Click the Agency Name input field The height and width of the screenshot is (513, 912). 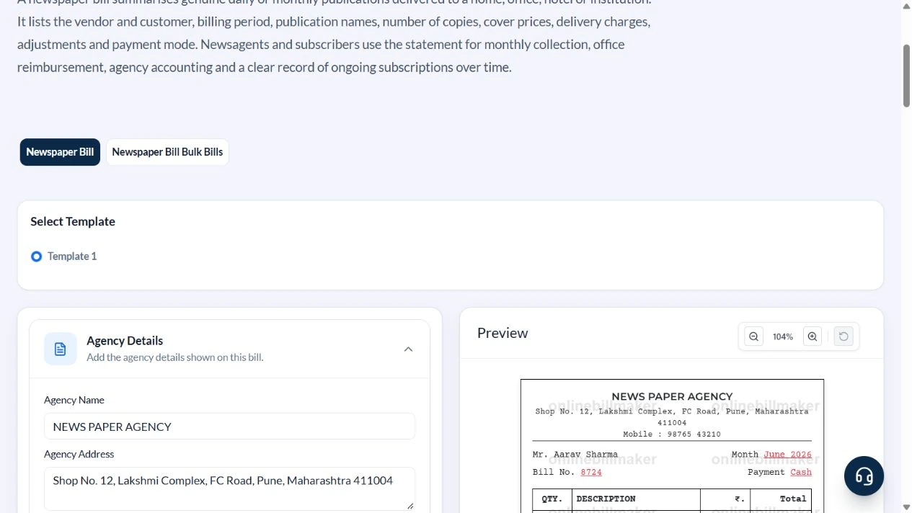[x=229, y=427]
